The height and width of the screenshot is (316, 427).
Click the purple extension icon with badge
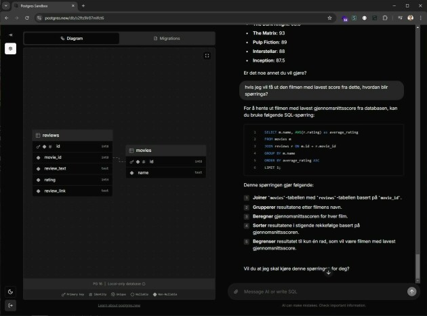tap(345, 18)
